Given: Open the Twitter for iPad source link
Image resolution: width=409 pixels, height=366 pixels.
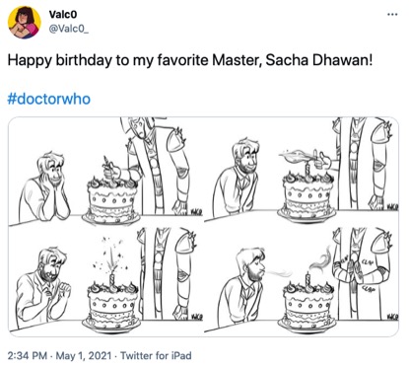Looking at the screenshot, I should pyautogui.click(x=156, y=355).
